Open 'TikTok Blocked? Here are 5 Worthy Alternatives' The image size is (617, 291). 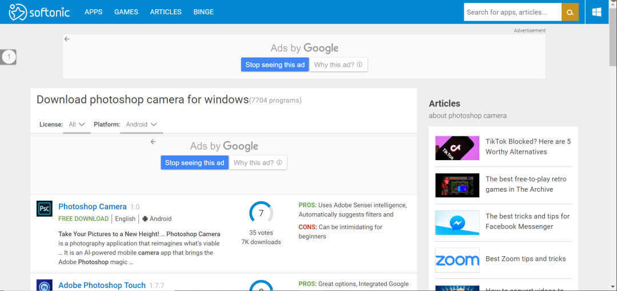(528, 146)
